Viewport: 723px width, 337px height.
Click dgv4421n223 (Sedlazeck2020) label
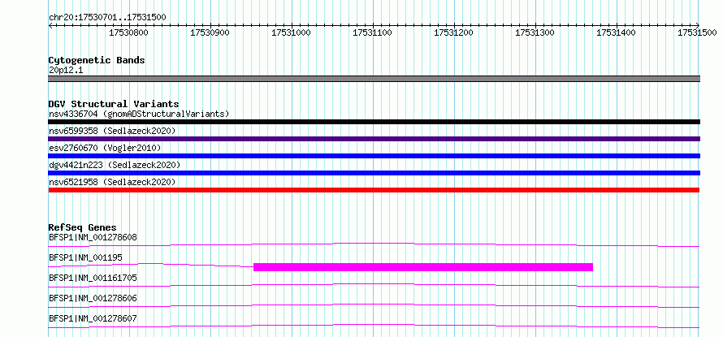115,165
